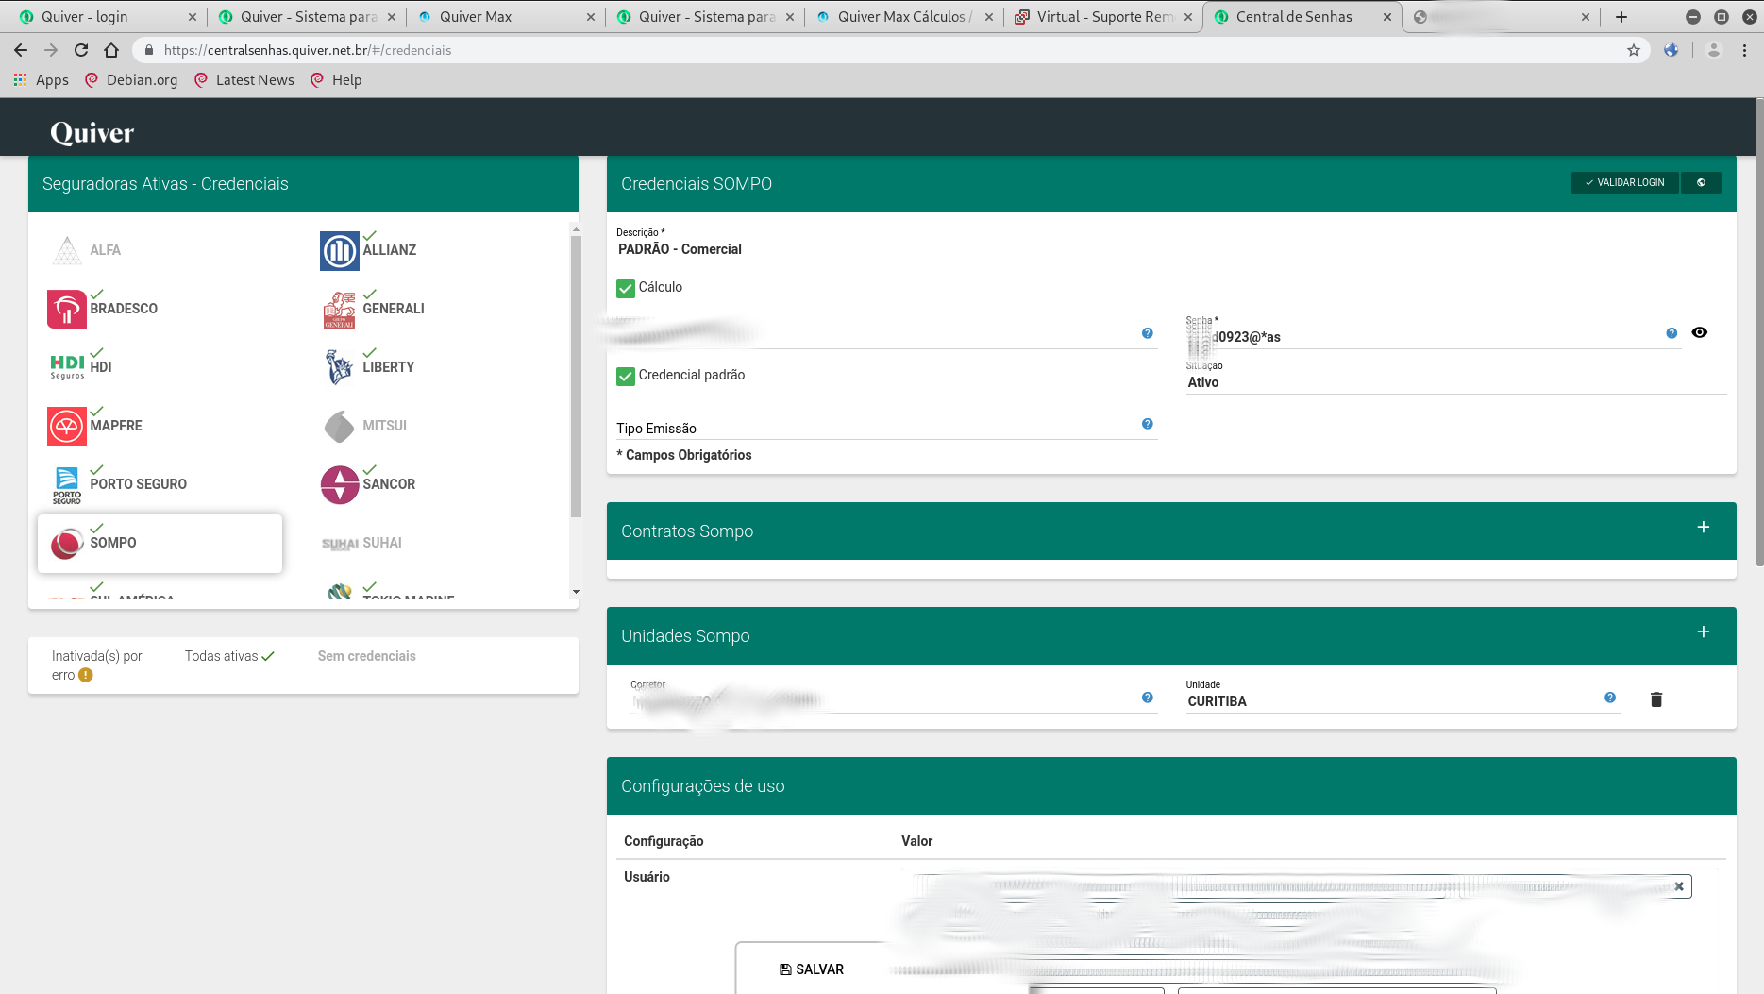Pick the Mitsui insurer logo
Image resolution: width=1764 pixels, height=994 pixels.
(x=340, y=427)
